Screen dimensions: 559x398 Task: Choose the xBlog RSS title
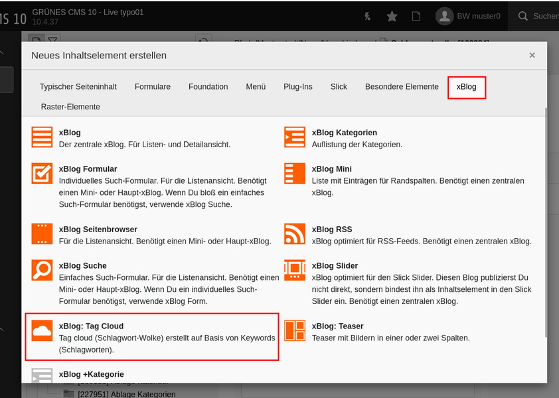tap(332, 230)
